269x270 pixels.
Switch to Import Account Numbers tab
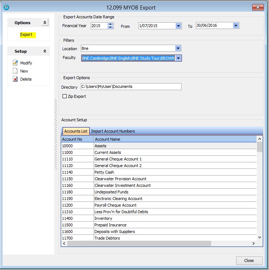point(113,131)
